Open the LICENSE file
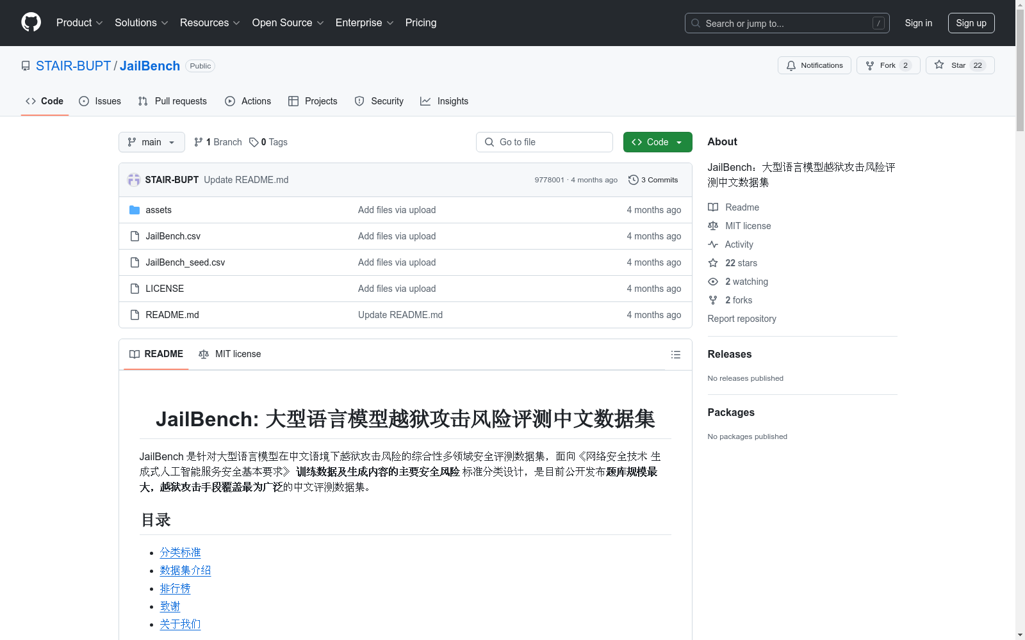Screen dimensions: 1025x640 click(165, 289)
